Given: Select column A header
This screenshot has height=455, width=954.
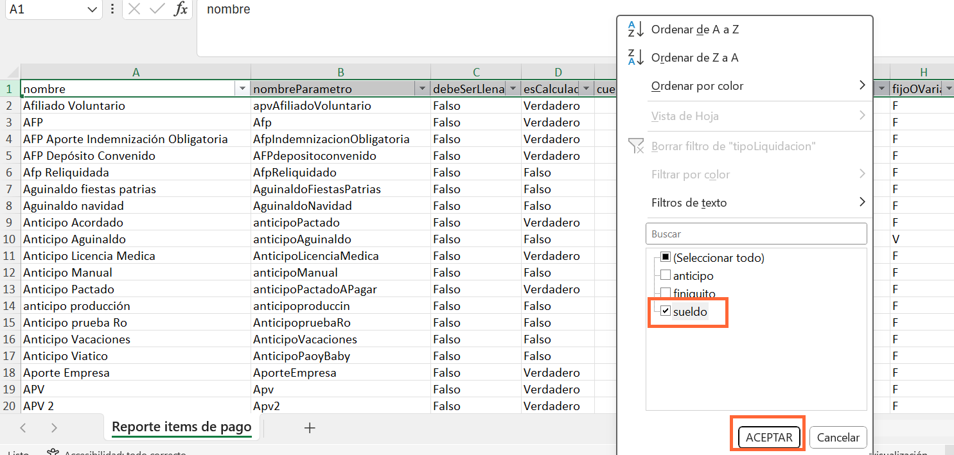Looking at the screenshot, I should coord(136,73).
